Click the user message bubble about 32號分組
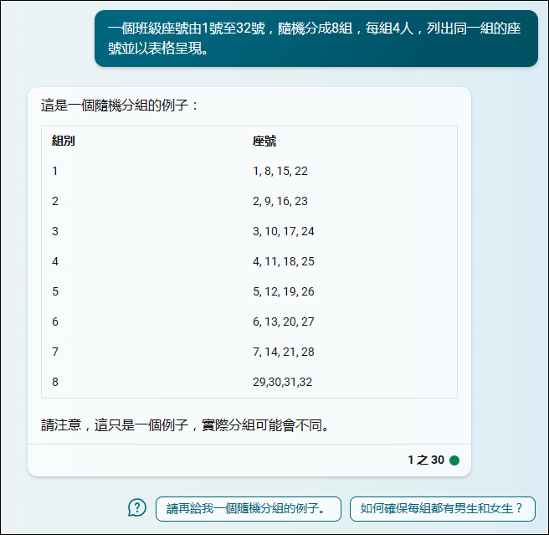Screen dimensions: 549x535 point(316,39)
